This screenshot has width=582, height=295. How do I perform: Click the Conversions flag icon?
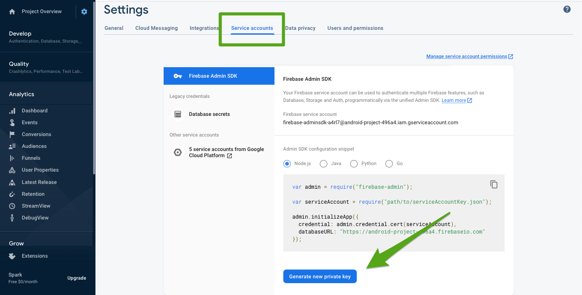coord(12,134)
